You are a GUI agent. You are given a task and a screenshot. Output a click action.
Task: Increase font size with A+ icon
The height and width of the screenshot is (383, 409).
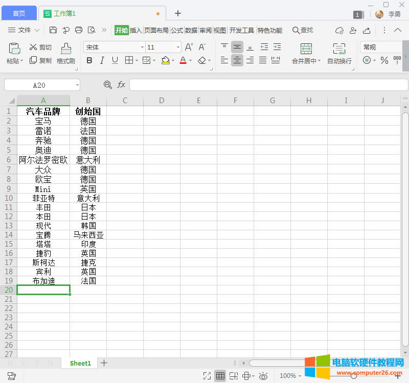[189, 47]
